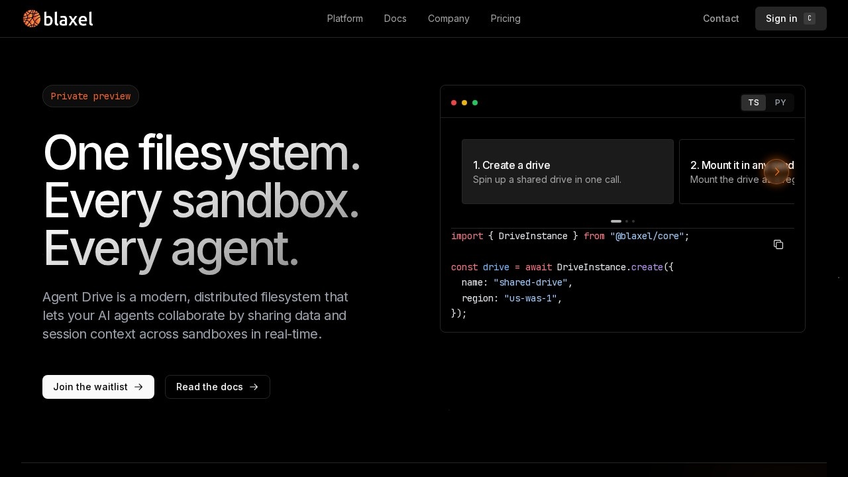Screen dimensions: 848x477
Task: Go to the Pricing page
Action: 505,19
